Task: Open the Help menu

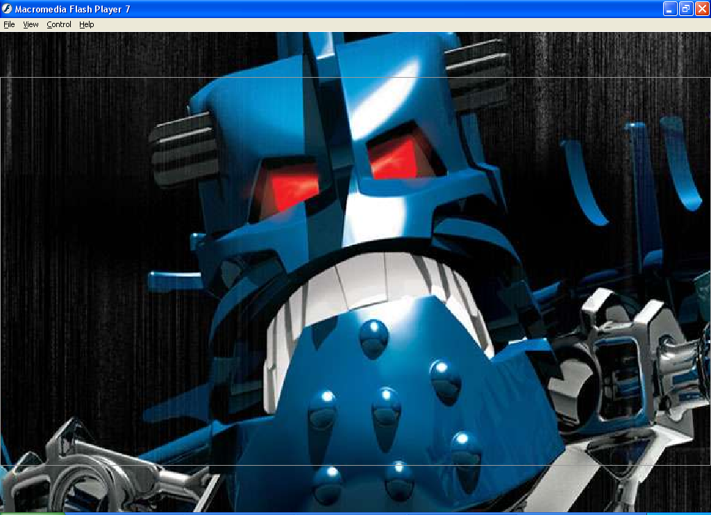Action: point(87,24)
